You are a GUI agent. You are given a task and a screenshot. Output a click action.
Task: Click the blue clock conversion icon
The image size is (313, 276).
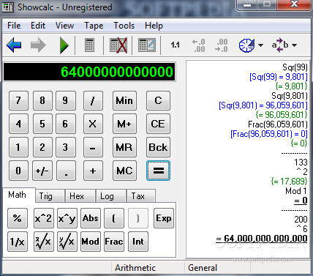pos(246,45)
